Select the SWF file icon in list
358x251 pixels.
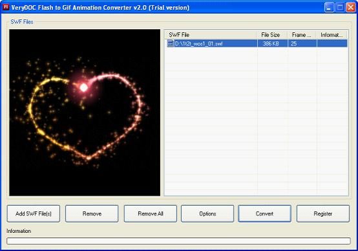(171, 43)
